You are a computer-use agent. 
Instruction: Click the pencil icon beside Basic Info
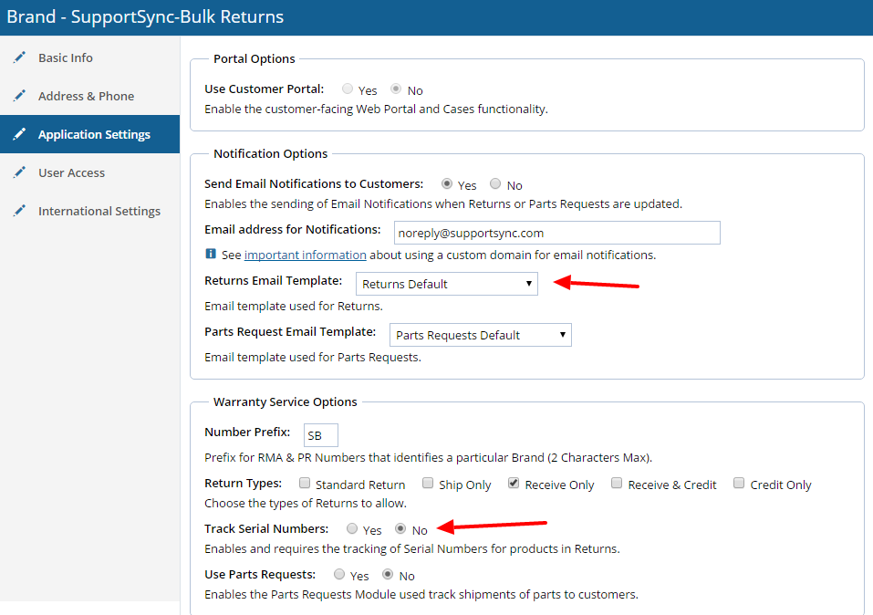pos(19,57)
